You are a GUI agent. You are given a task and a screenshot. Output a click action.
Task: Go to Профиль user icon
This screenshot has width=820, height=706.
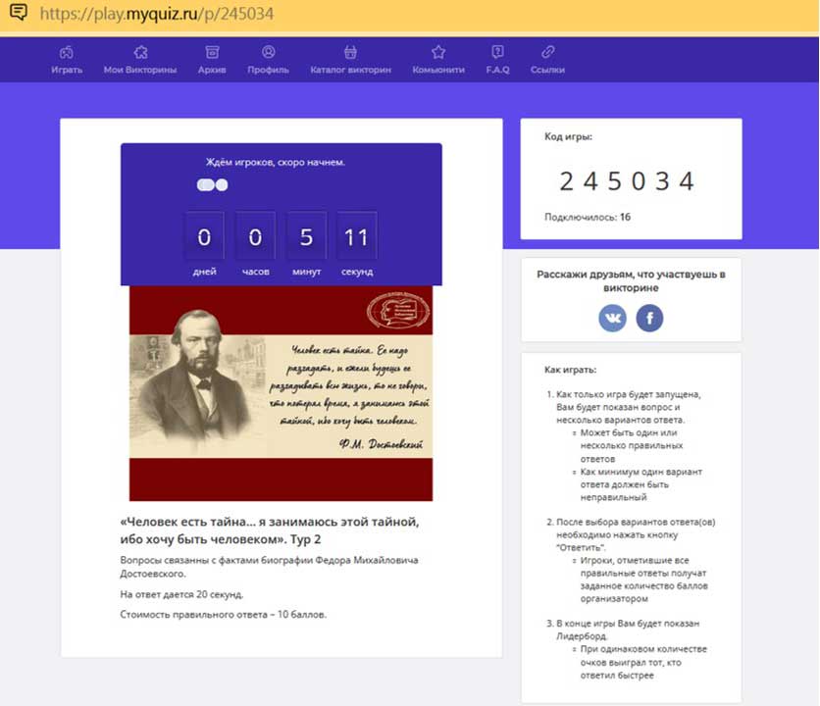(x=268, y=53)
